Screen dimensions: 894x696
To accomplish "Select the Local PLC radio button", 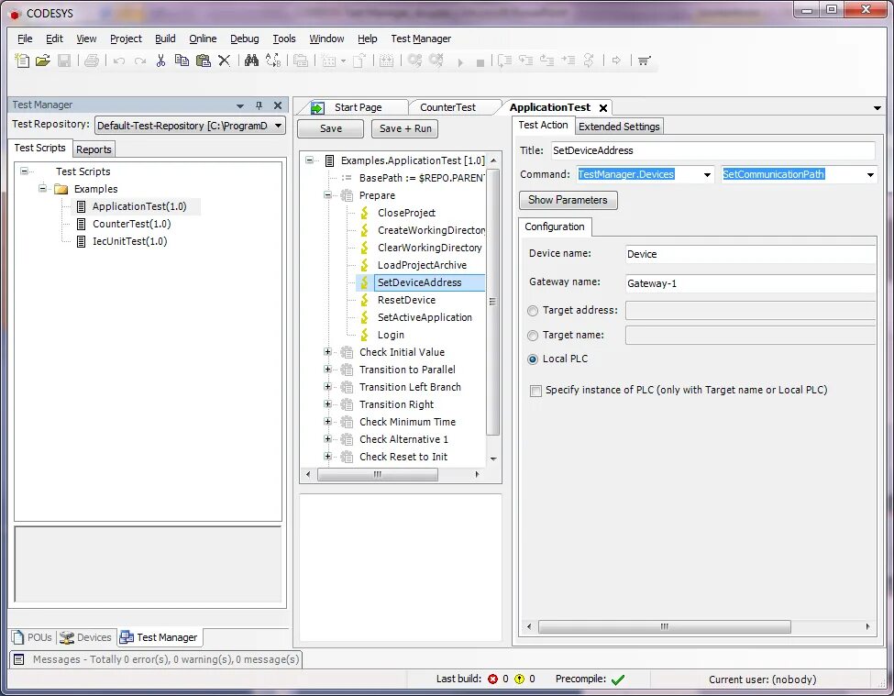I will [533, 359].
